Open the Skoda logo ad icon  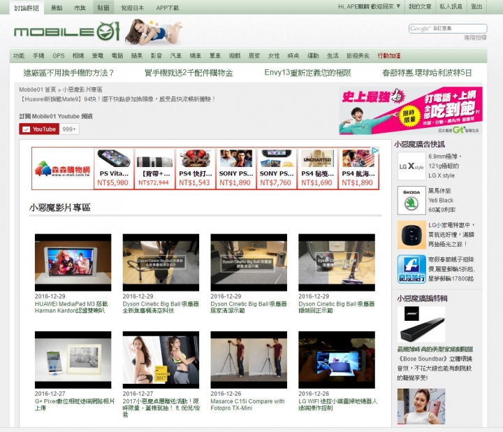click(x=411, y=201)
